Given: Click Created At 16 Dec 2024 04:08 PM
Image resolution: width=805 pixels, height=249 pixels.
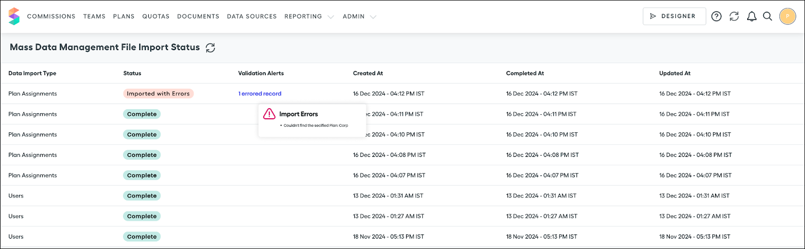Looking at the screenshot, I should tap(389, 155).
